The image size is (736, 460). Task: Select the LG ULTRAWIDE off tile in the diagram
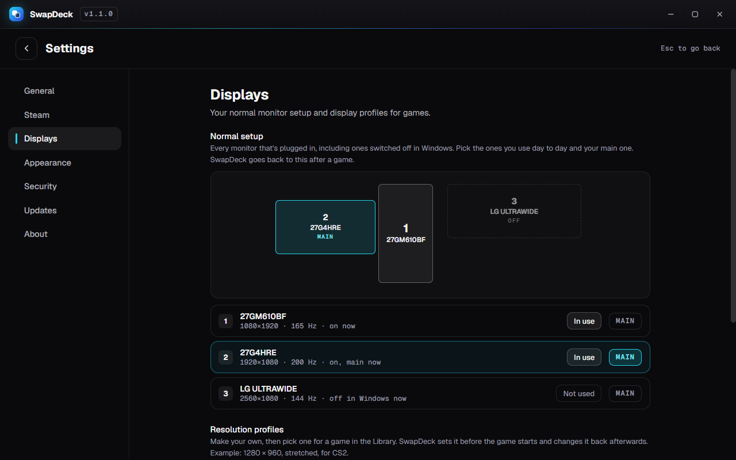tap(514, 211)
